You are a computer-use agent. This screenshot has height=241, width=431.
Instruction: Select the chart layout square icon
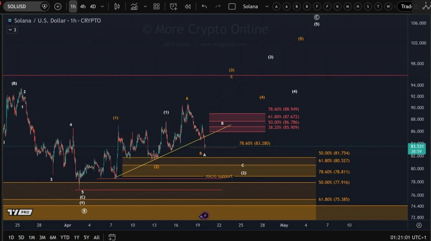(x=232, y=6)
